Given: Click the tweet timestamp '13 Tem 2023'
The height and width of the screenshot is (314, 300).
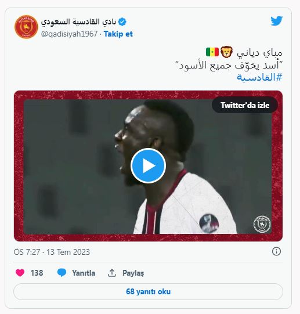Looking at the screenshot, I should (x=68, y=252).
